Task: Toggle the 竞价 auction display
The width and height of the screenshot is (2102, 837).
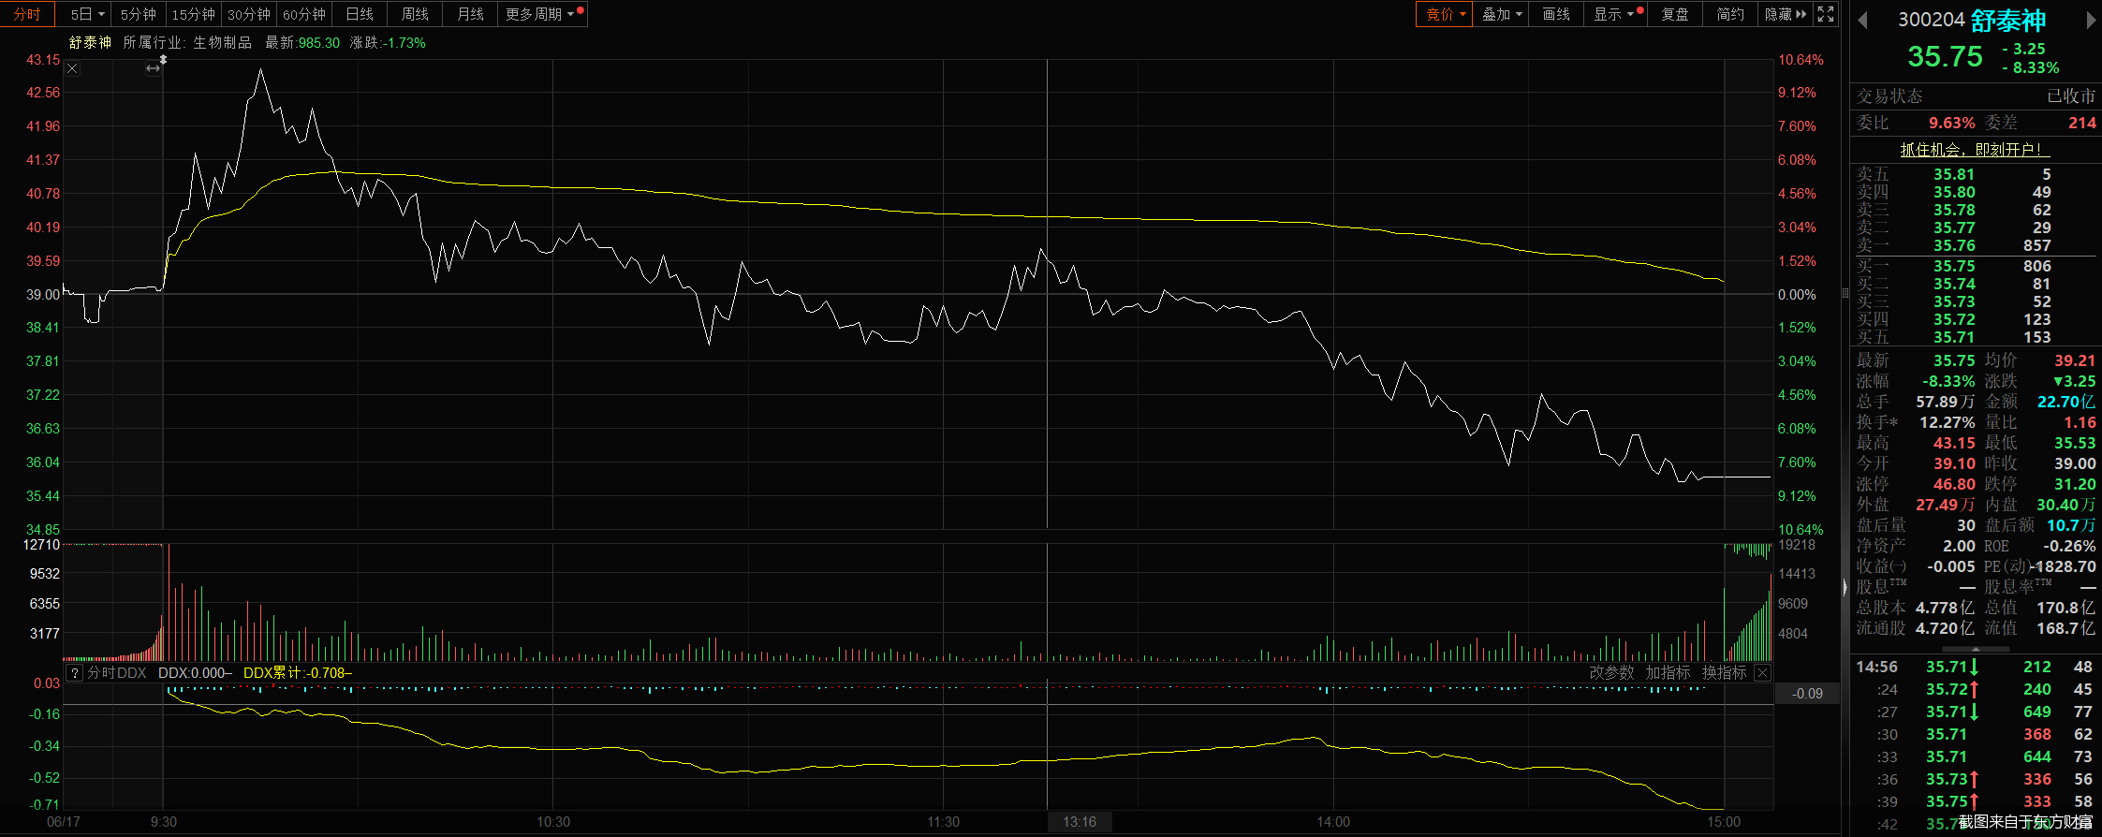Action: point(1445,14)
